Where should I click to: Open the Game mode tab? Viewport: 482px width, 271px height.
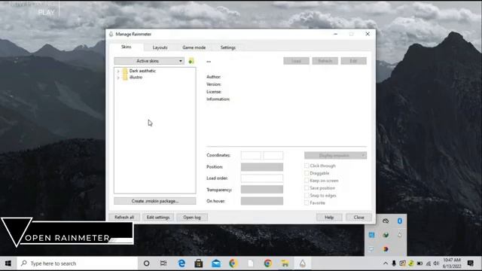pyautogui.click(x=194, y=47)
